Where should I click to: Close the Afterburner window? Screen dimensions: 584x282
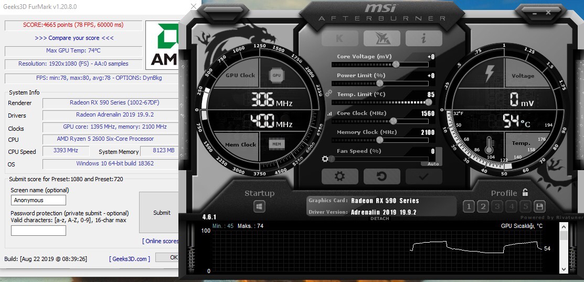pos(548,13)
